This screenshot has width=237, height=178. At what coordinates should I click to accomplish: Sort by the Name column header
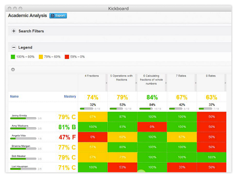point(14,96)
